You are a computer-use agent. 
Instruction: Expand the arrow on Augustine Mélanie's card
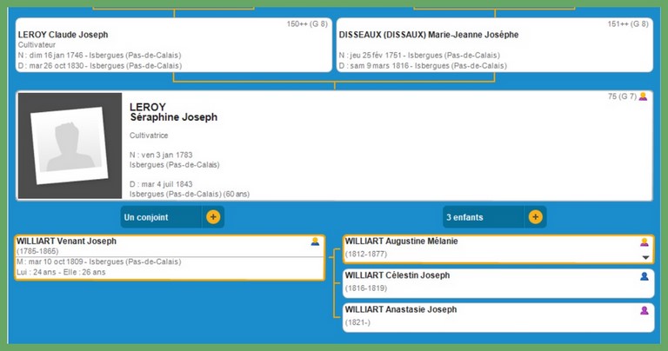tap(645, 257)
